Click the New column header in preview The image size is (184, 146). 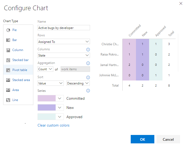pyautogui.click(x=145, y=34)
